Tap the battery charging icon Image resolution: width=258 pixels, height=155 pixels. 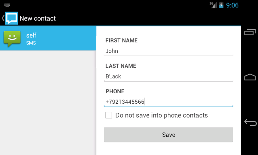(x=221, y=5)
